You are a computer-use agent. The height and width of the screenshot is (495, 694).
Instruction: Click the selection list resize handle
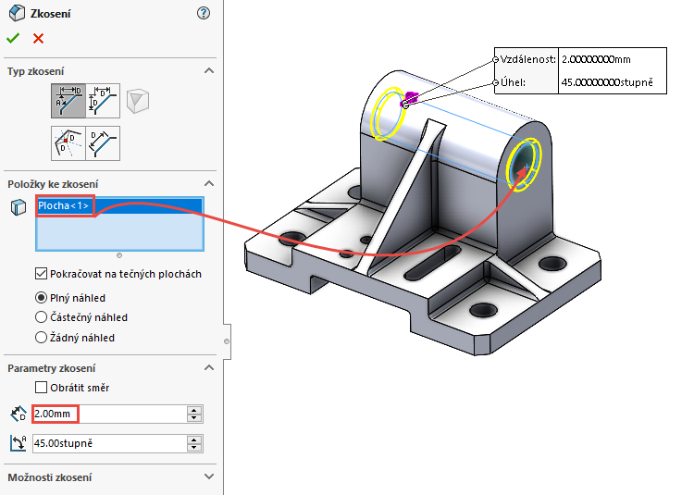click(119, 255)
